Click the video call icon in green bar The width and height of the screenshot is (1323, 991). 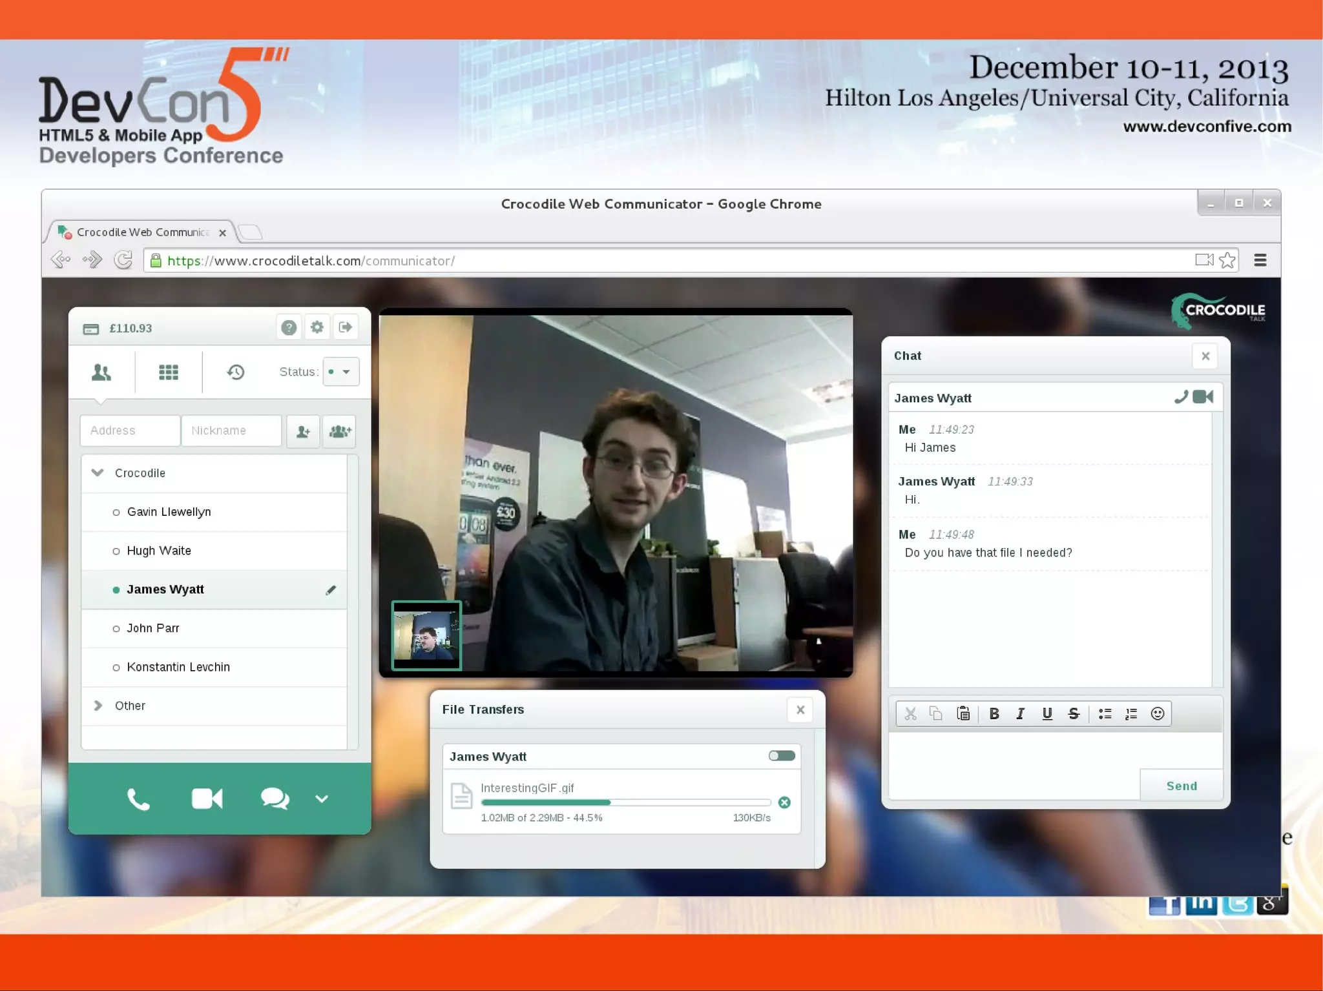(207, 799)
